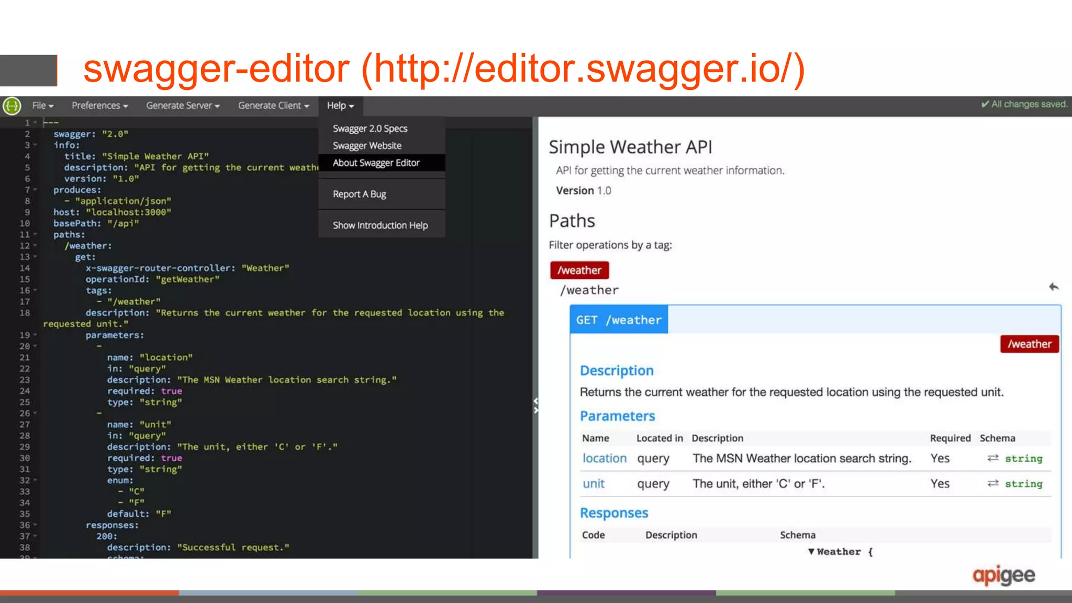Image resolution: width=1072 pixels, height=603 pixels.
Task: Click the /weather tag inside GET operation
Action: pyautogui.click(x=1030, y=344)
